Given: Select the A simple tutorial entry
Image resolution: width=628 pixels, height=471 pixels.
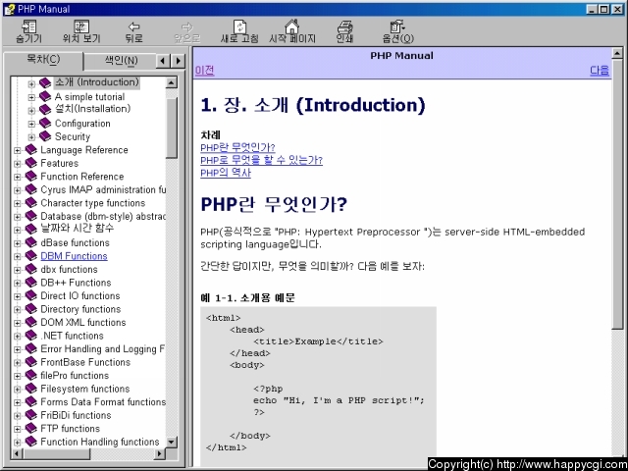Looking at the screenshot, I should point(89,97).
